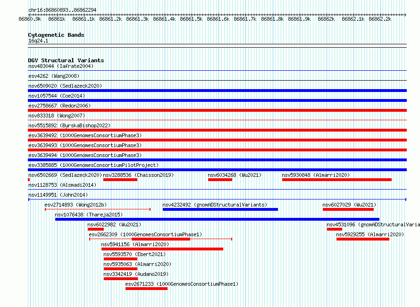Click the nsv6502669 (Sedlazeck2020) label
420x307 pixels.
65,175
